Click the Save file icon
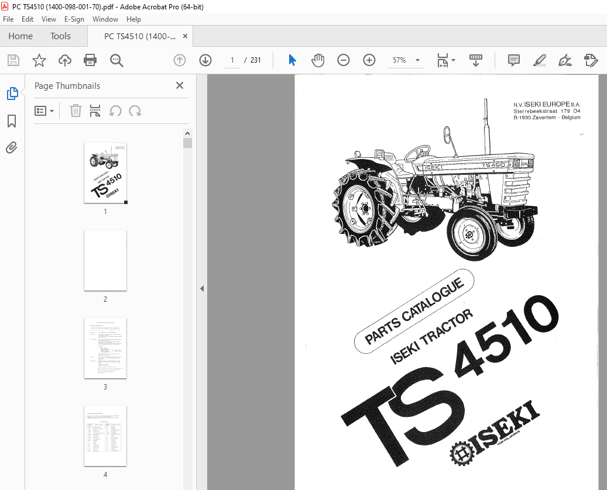Viewport: 607px width, 490px height. pos(13,60)
